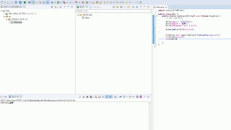Click Remove Launch X icon in console
Screen dimensions: 231x130
coord(87,97)
